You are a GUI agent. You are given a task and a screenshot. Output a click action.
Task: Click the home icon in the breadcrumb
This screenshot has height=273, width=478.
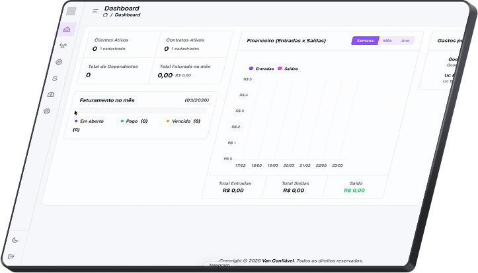[105, 15]
